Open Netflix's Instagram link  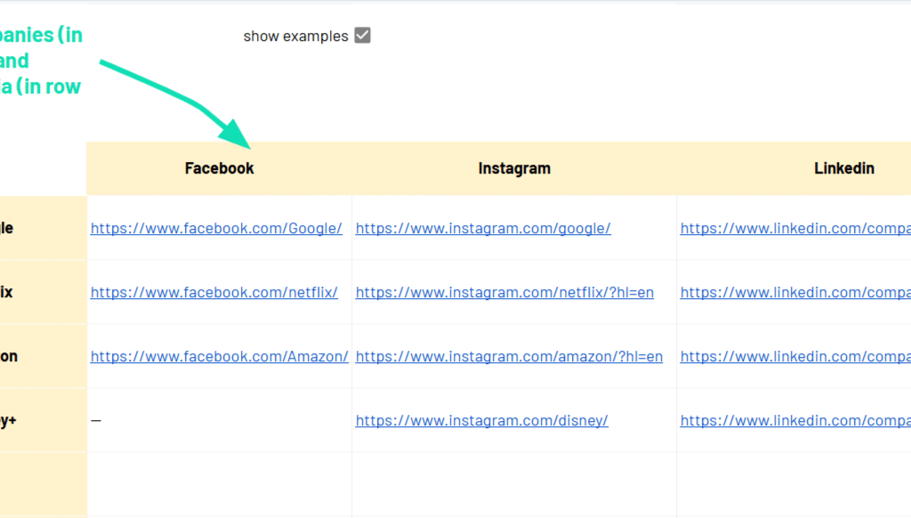pos(504,292)
